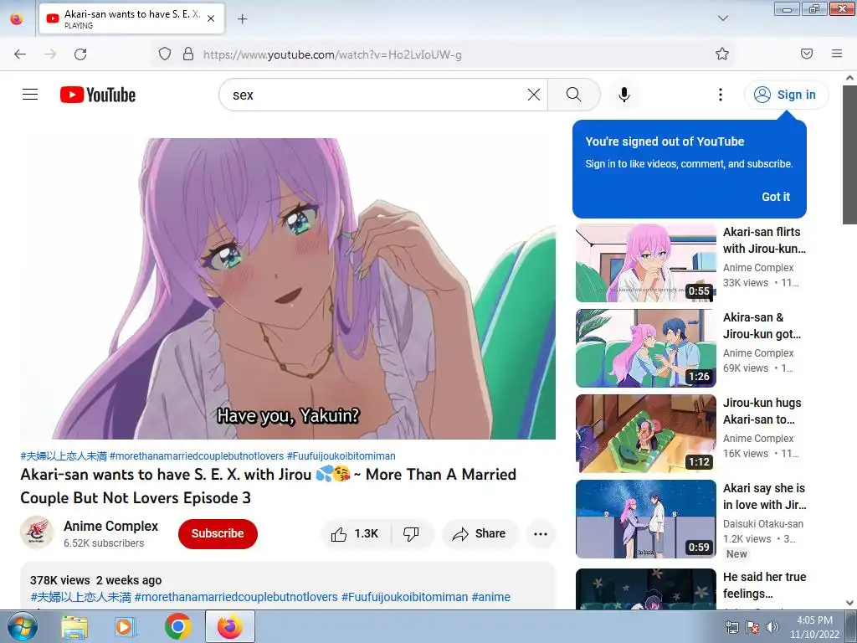Launch Windows Media Player from taskbar
857x643 pixels.
point(126,627)
